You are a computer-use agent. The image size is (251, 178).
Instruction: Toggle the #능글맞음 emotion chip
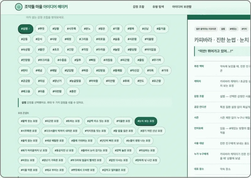pyautogui.click(x=75, y=81)
